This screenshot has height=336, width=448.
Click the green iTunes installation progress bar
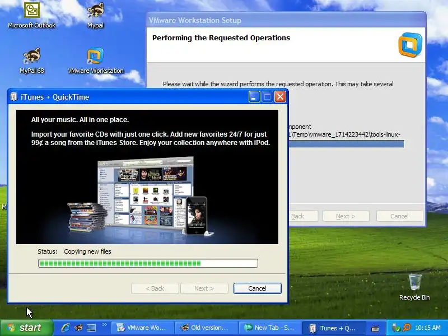tap(148, 263)
